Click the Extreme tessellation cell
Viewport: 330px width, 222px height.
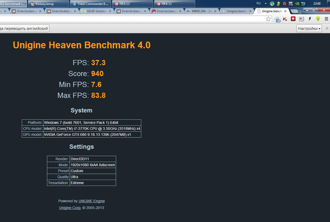tap(93, 183)
